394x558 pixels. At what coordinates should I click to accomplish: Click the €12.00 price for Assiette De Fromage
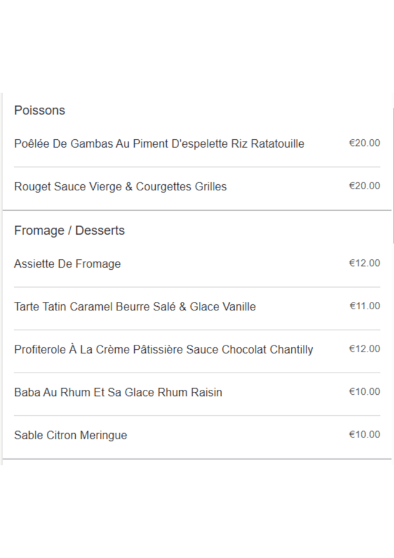364,263
